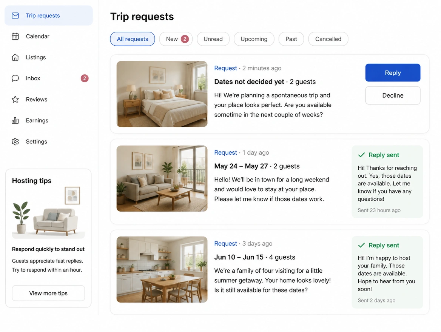This screenshot has height=332, width=441.
Task: Click View more tips button
Action: point(48,293)
